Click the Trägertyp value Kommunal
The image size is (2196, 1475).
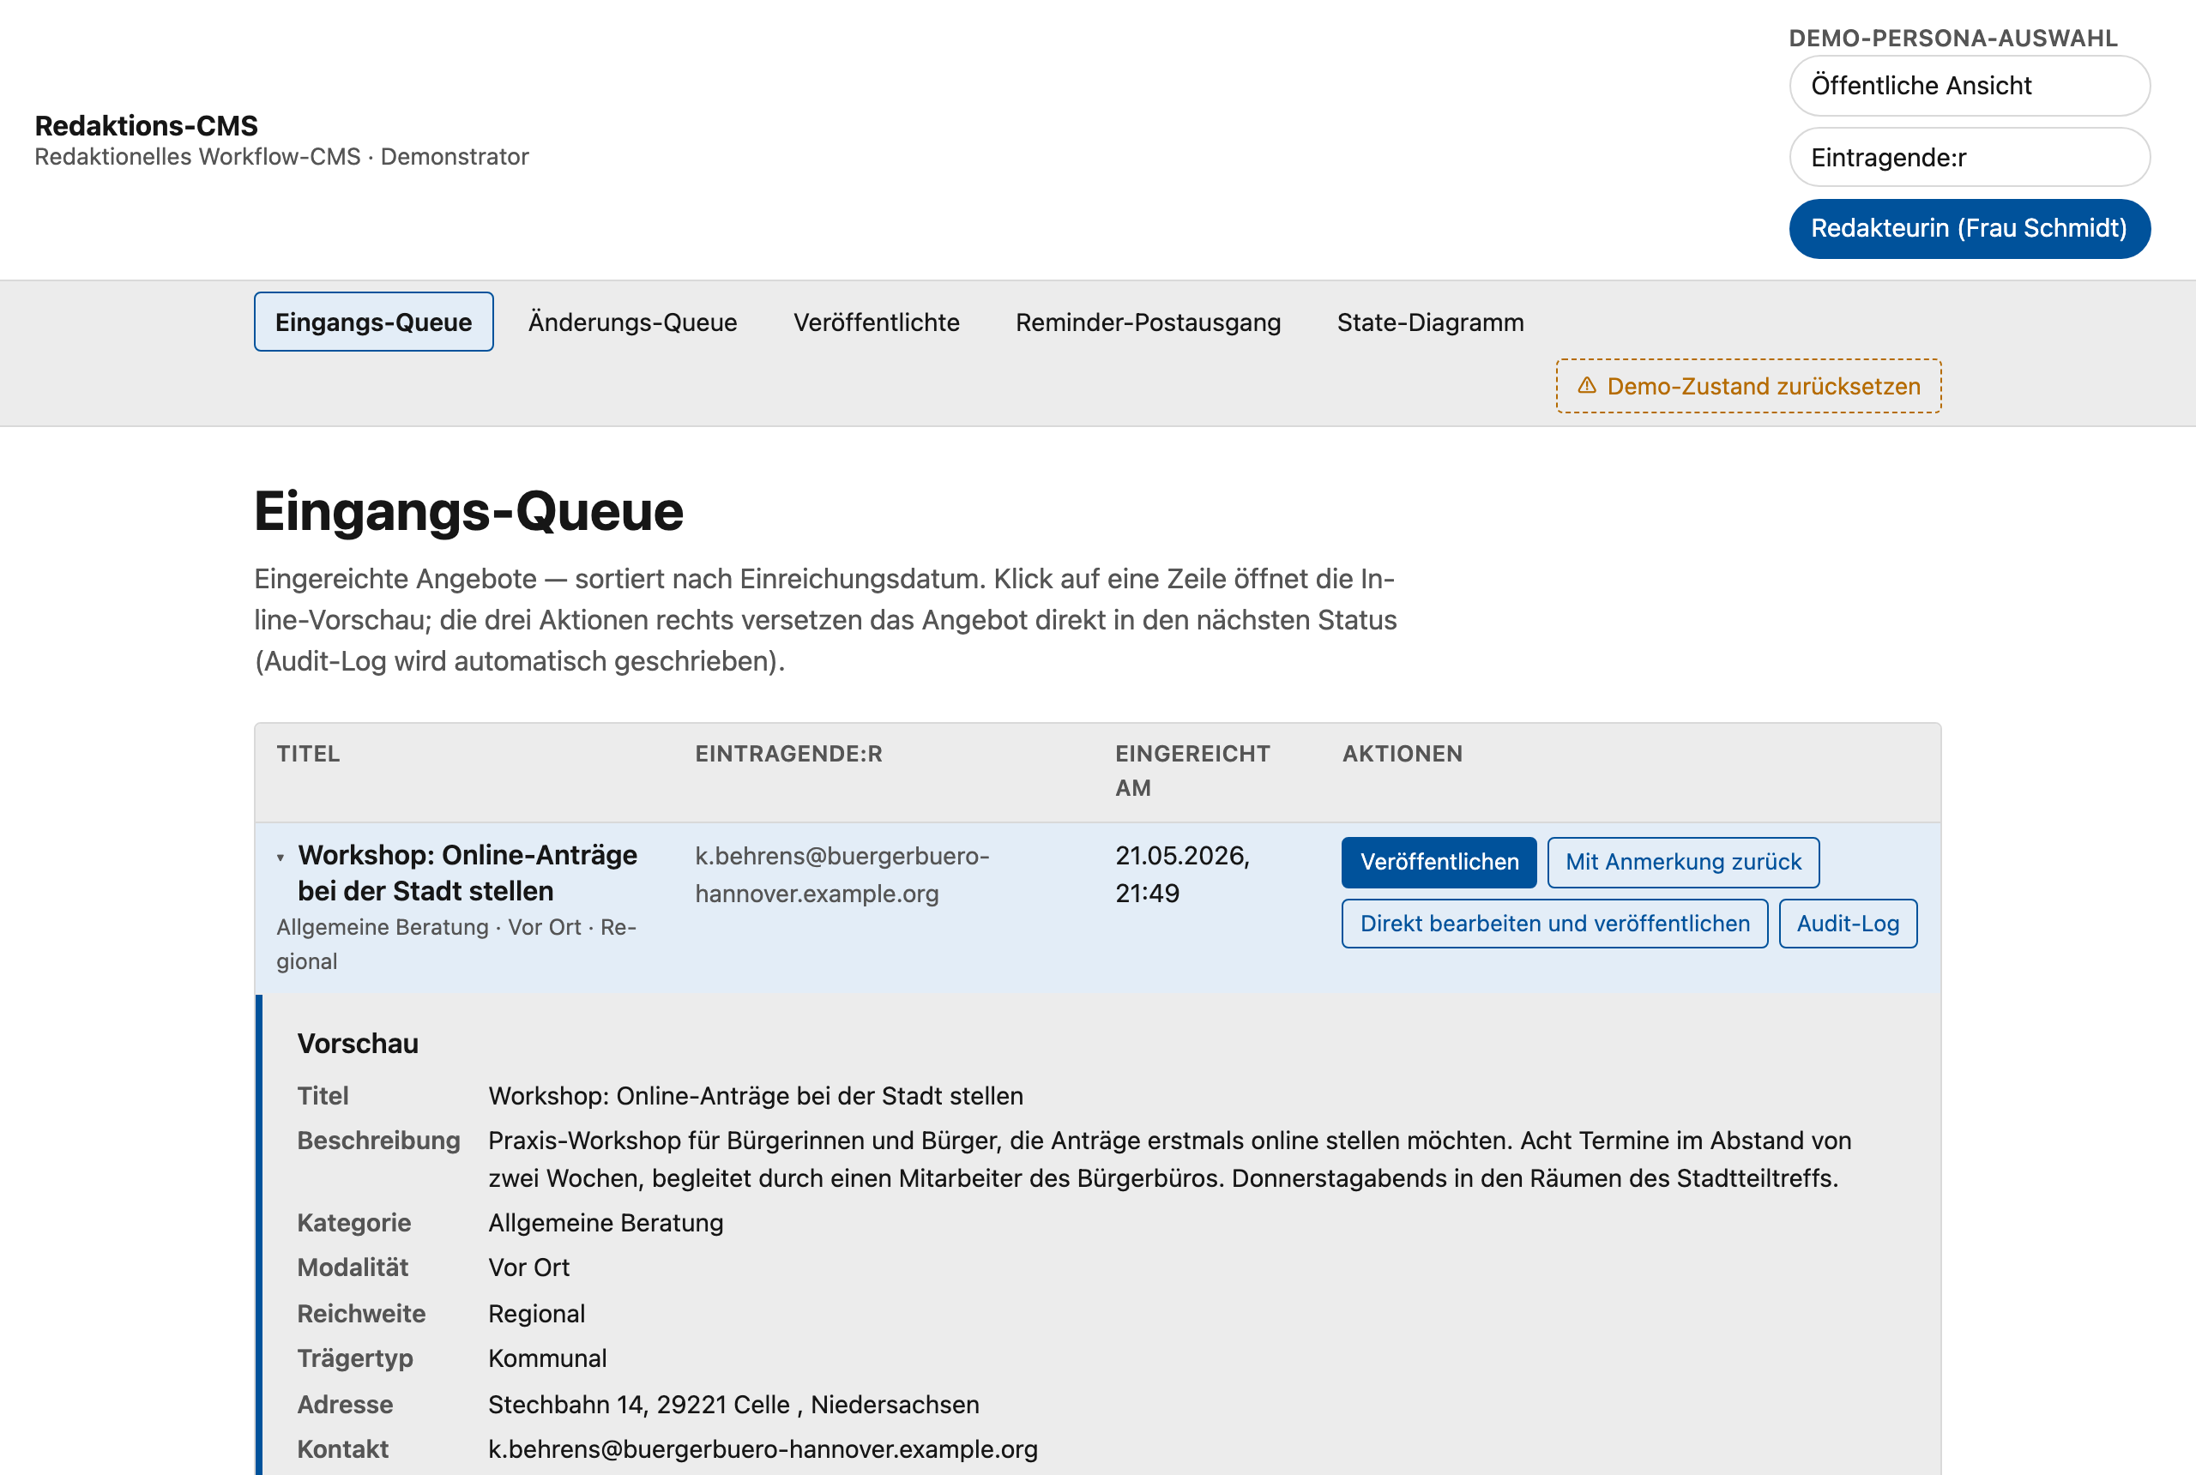pyautogui.click(x=547, y=1358)
